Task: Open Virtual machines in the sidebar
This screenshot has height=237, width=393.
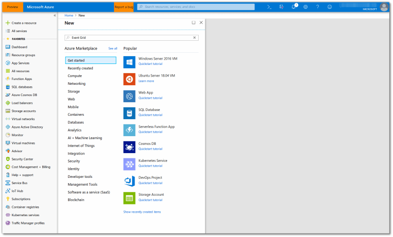Action: (23, 143)
